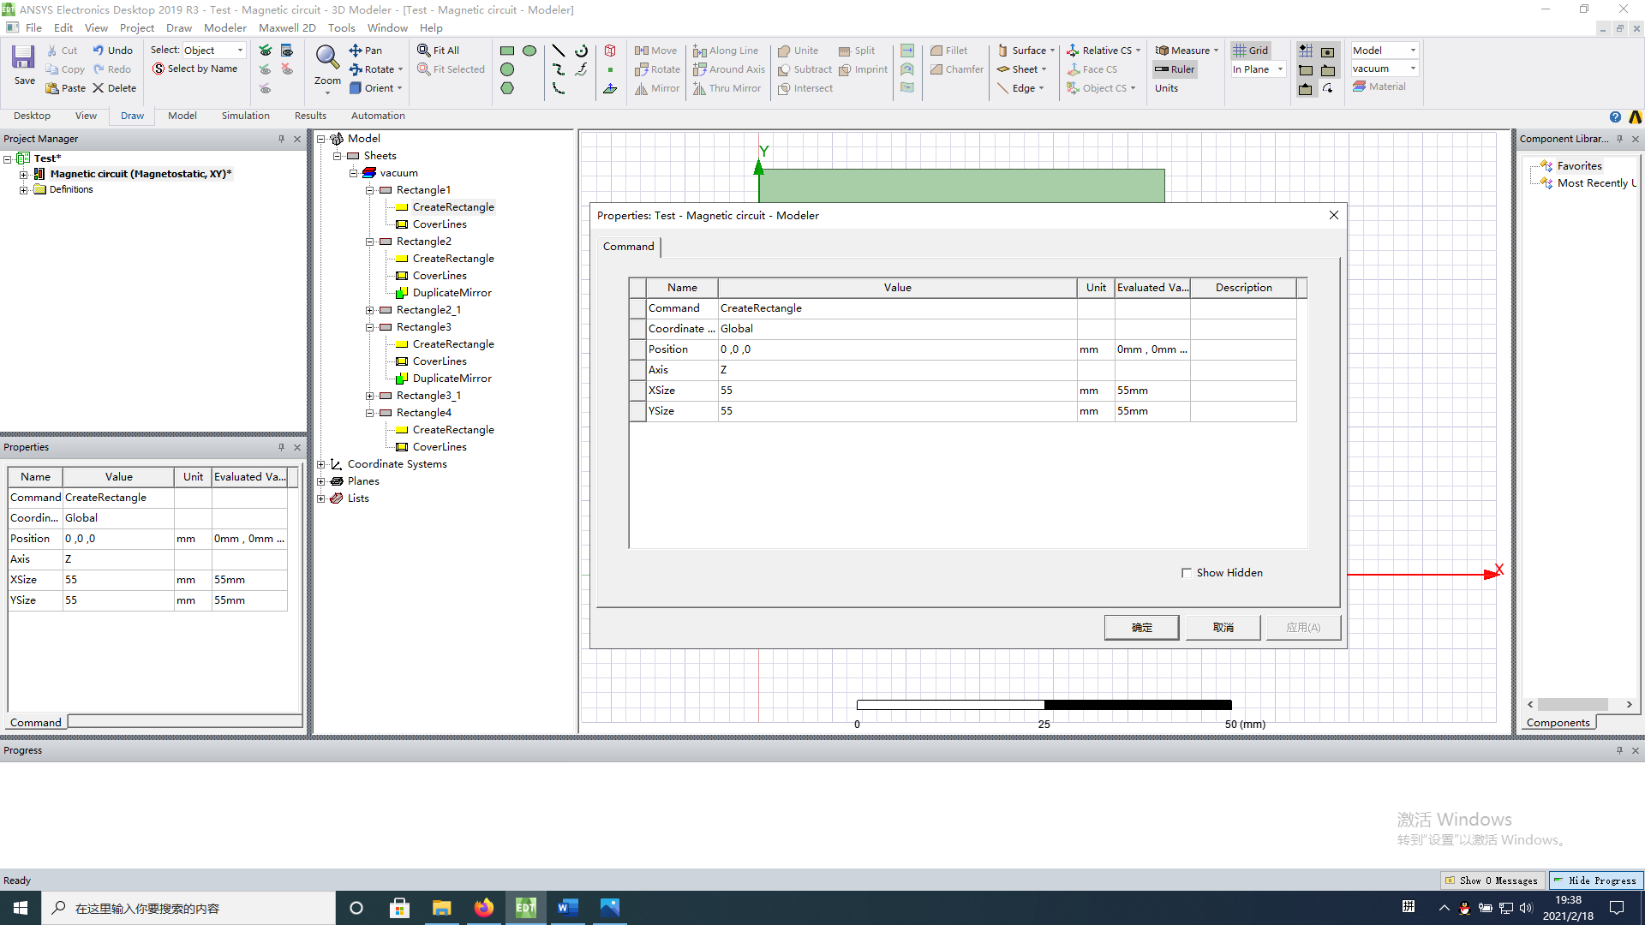Toggle the Ruler display
The image size is (1645, 925).
1174,69
